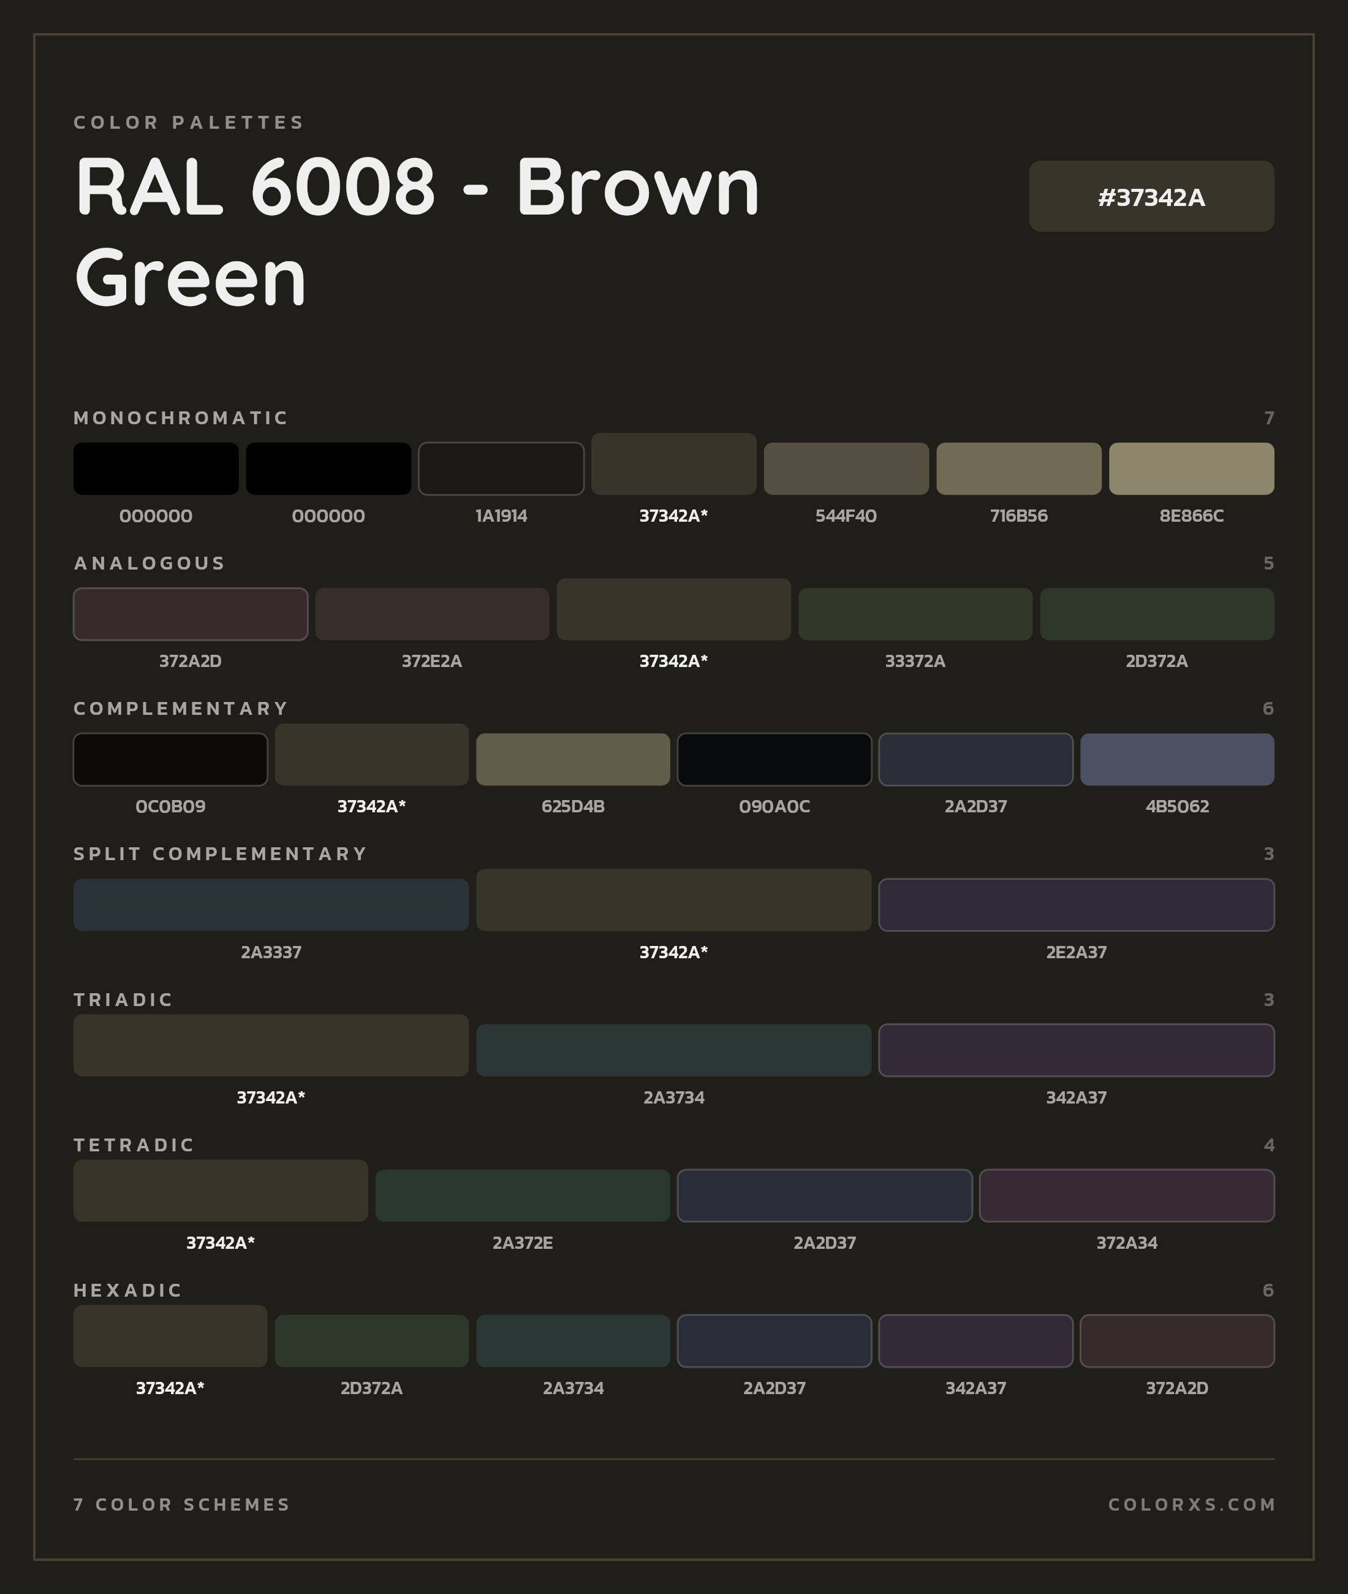The height and width of the screenshot is (1594, 1348).
Task: Click the 37342A* label under Tetradic swatch
Action: (220, 1242)
